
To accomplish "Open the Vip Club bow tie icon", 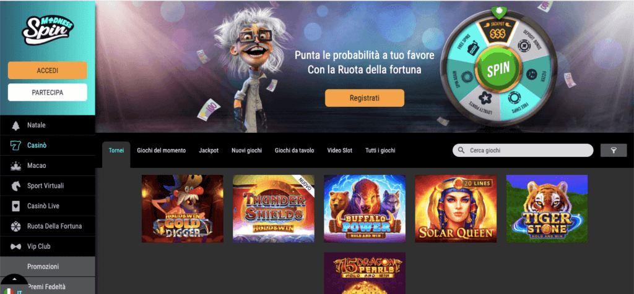I will point(15,246).
